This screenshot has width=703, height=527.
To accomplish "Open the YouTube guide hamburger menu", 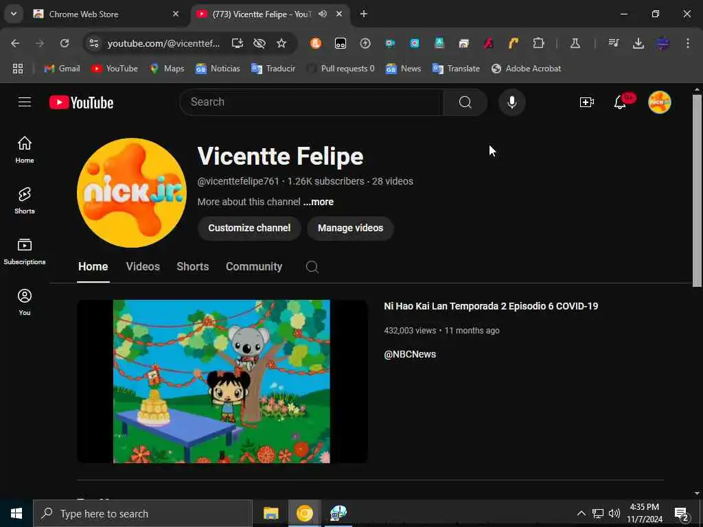I will coord(25,102).
